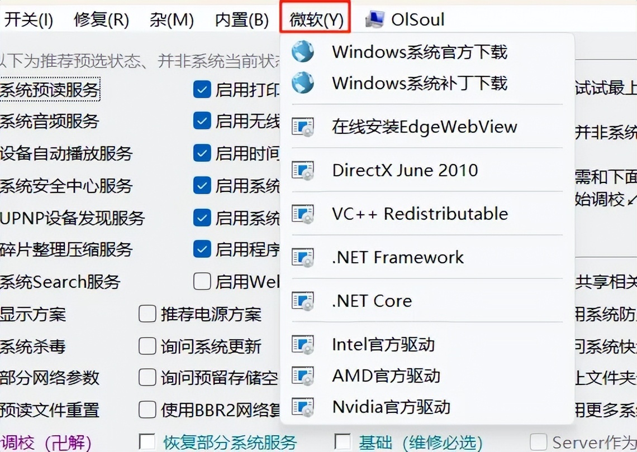Check the 恢复部分系统服务 checkbox

(x=147, y=442)
